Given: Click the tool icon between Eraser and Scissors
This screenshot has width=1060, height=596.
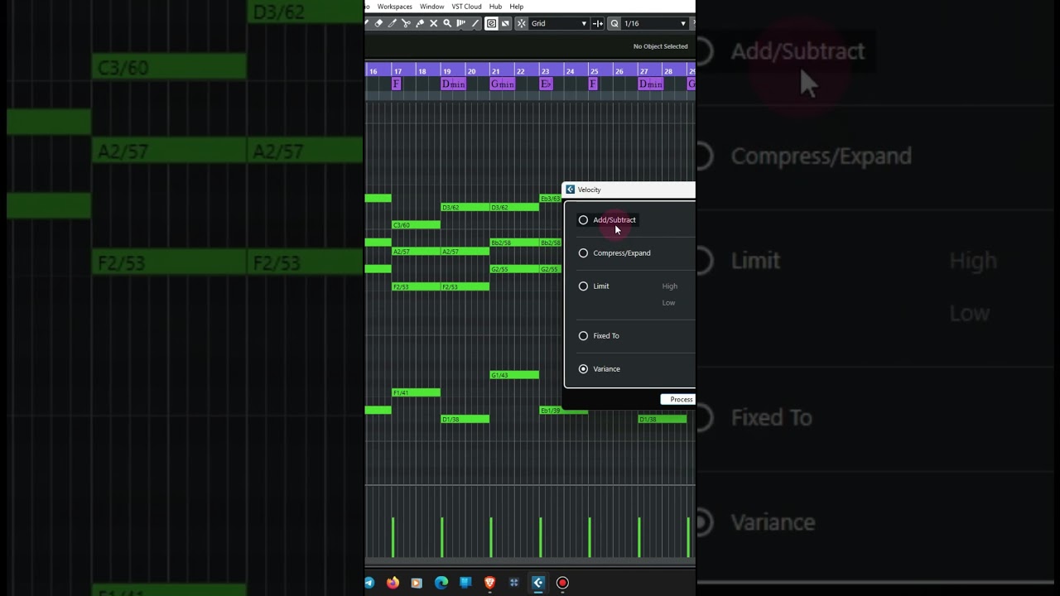Looking at the screenshot, I should (392, 23).
